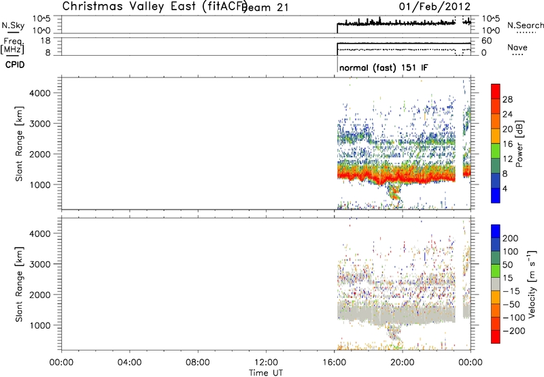The image size is (544, 377).
Task: Click the '4000' tick of the power panel
Action: click(x=40, y=93)
